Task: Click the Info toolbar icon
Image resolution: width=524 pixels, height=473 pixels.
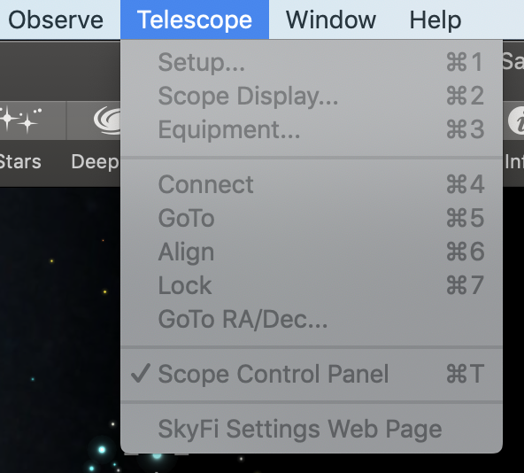Action: tap(516, 121)
